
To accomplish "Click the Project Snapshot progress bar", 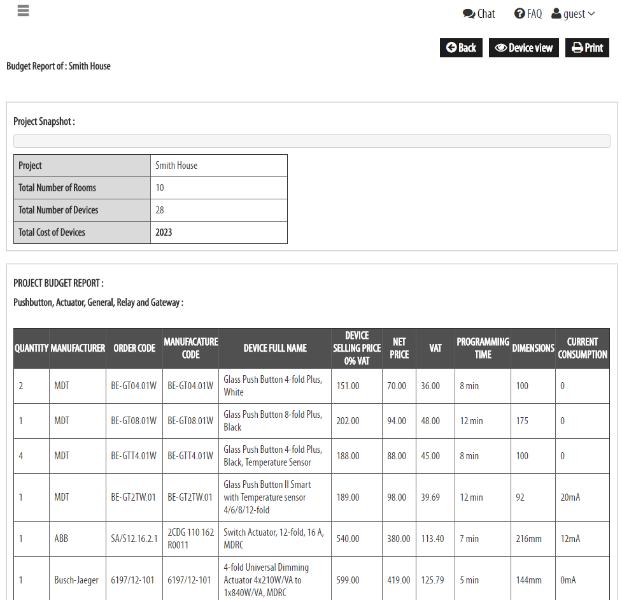I will click(x=311, y=141).
